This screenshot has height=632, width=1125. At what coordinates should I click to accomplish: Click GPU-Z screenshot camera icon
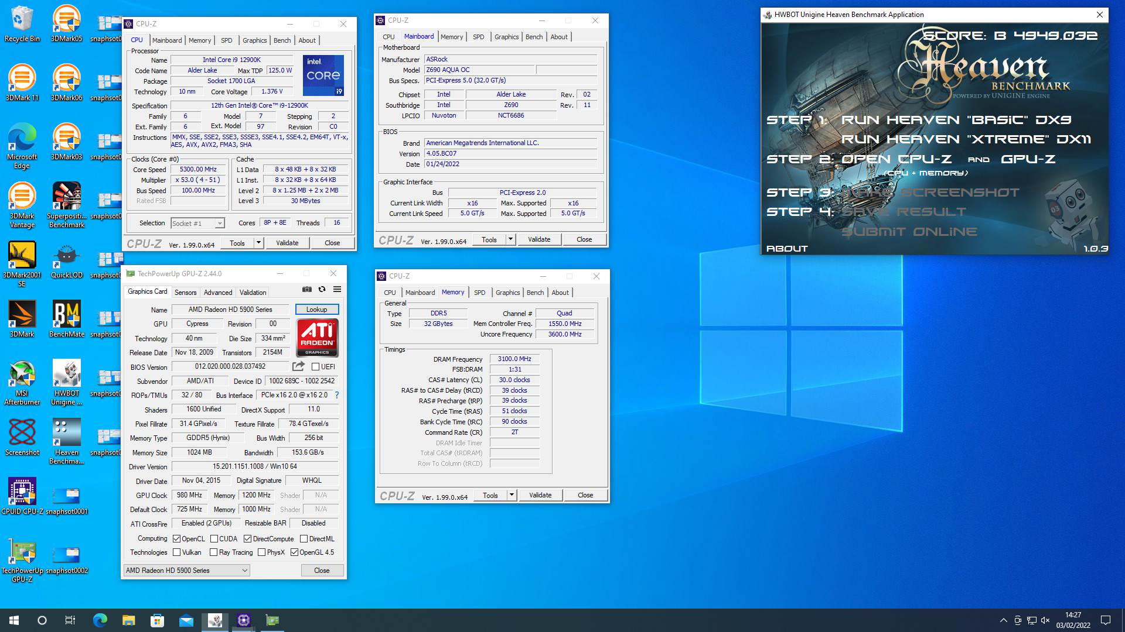point(307,289)
